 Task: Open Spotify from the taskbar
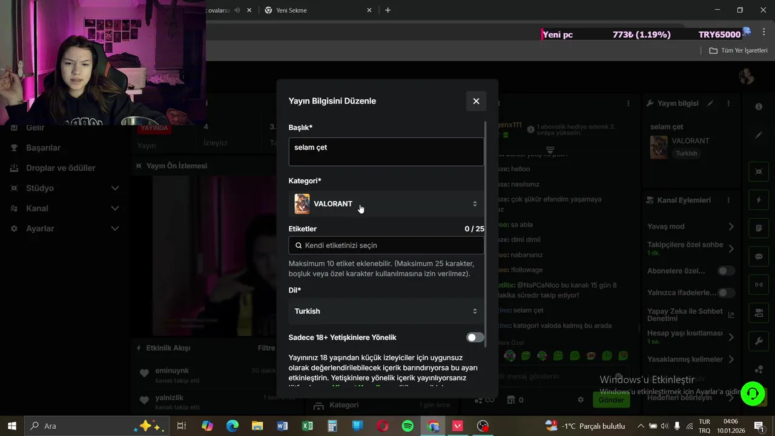coord(407,426)
